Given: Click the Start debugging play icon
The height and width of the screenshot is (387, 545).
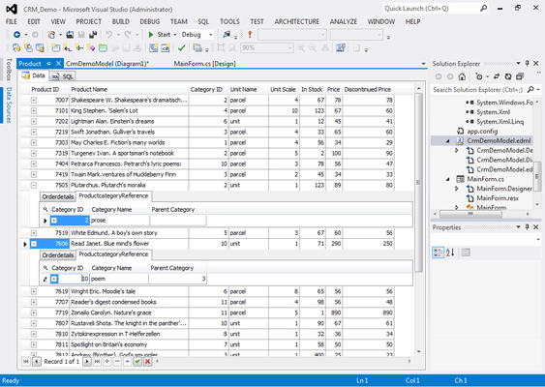Looking at the screenshot, I should tap(151, 35).
